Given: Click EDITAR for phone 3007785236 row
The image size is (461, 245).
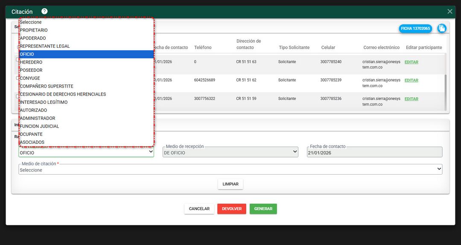Looking at the screenshot, I should coord(411,99).
